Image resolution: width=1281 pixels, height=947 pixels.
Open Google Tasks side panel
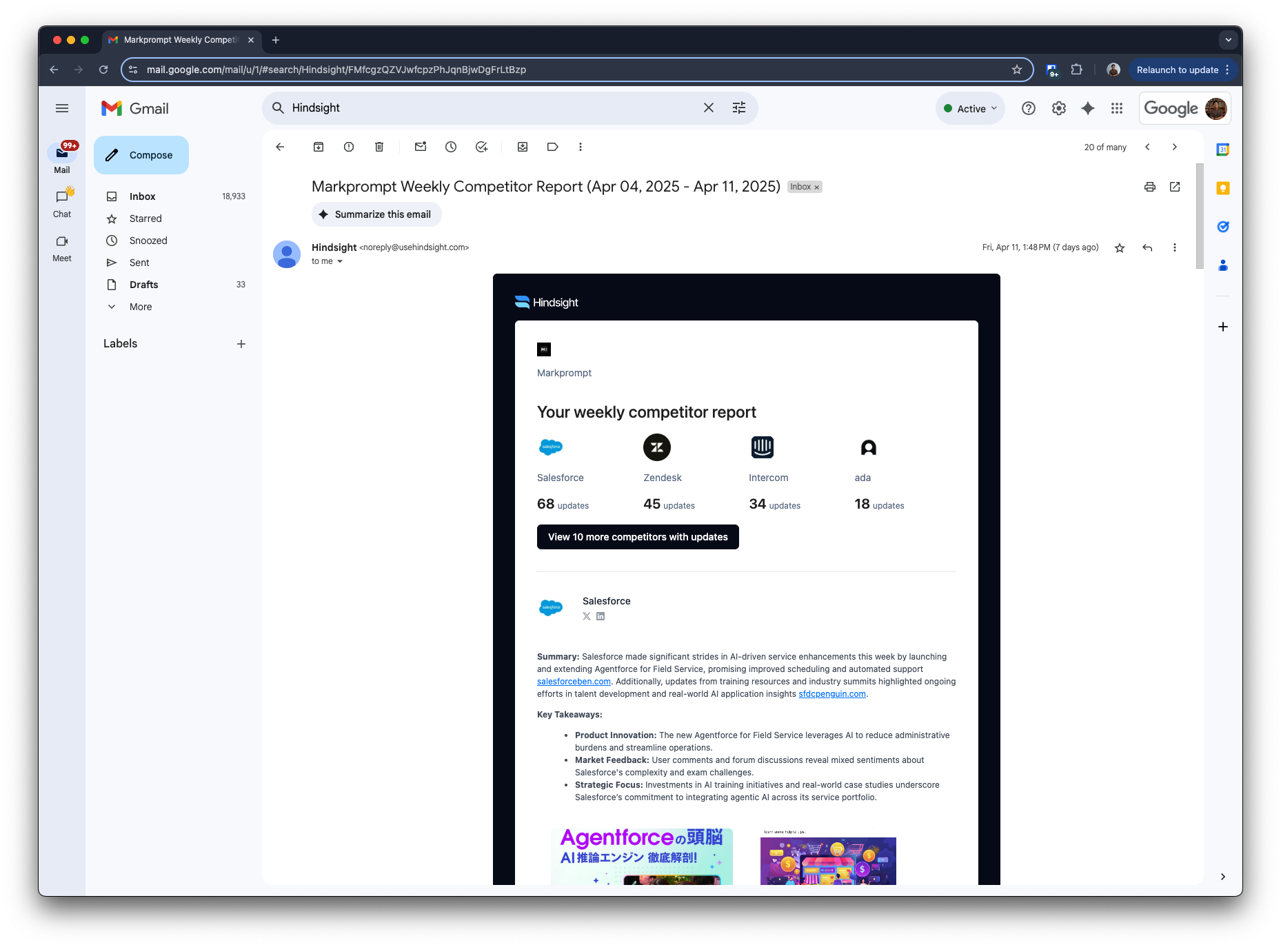[x=1223, y=227]
